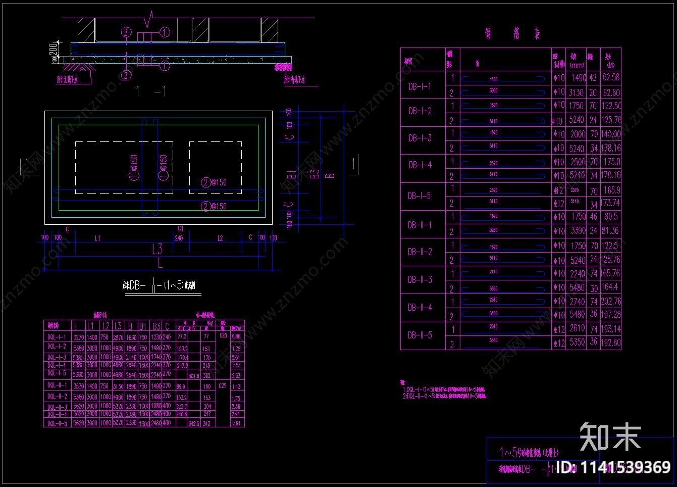Click the 3130 length value

(x=576, y=92)
